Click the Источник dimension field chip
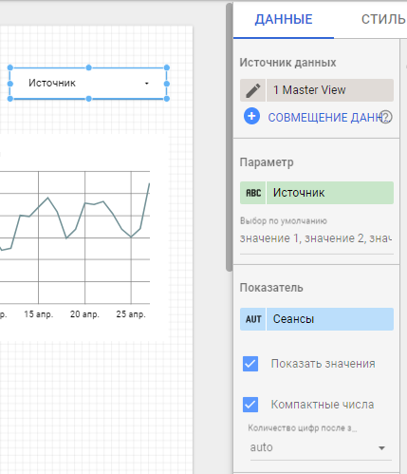The width and height of the screenshot is (407, 474). pyautogui.click(x=330, y=193)
